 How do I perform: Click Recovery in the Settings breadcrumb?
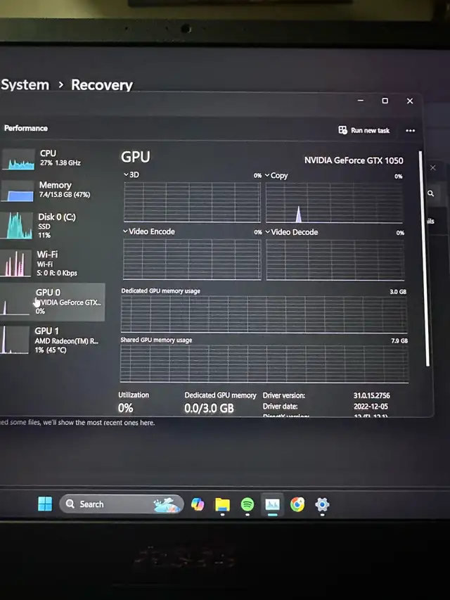pyautogui.click(x=102, y=85)
